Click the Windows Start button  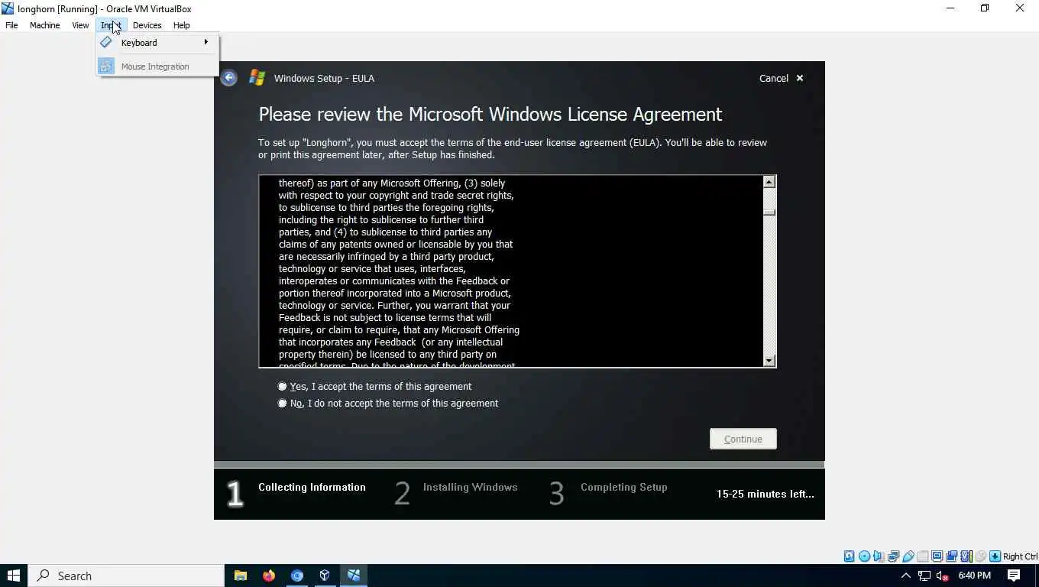click(14, 576)
